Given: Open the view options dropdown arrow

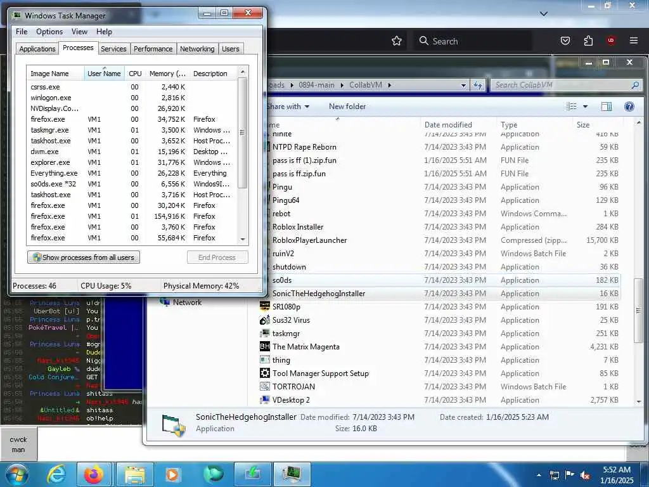Looking at the screenshot, I should [585, 107].
